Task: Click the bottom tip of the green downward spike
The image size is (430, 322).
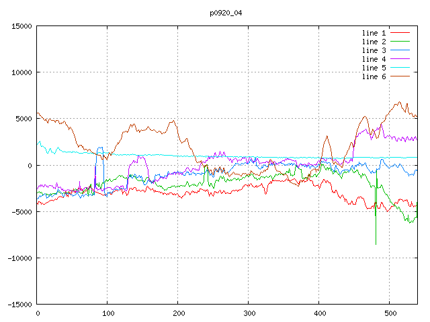Action: coord(376,244)
